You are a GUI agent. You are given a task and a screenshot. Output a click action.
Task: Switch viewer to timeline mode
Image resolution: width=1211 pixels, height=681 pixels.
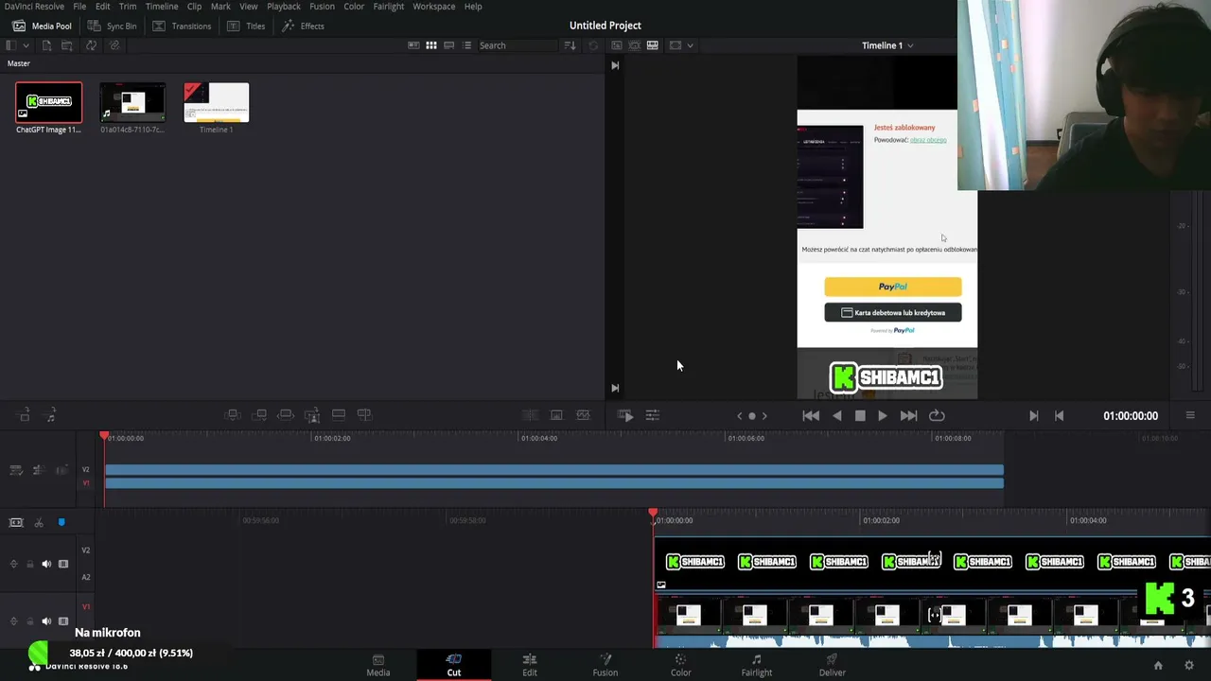[653, 45]
